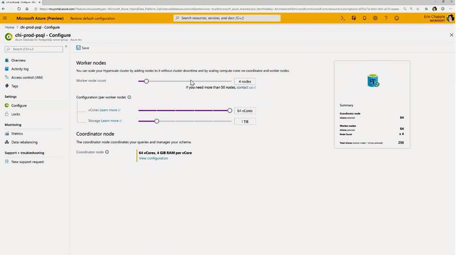
Task: Collapse the left sidebar with chevron
Action: click(66, 47)
